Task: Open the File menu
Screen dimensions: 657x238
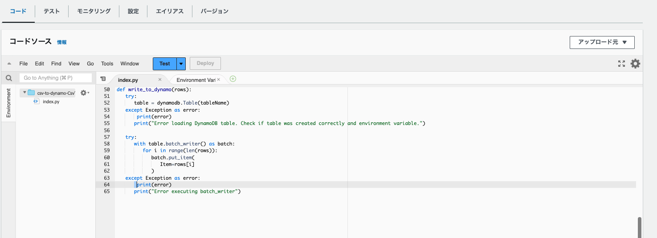Action: [24, 64]
